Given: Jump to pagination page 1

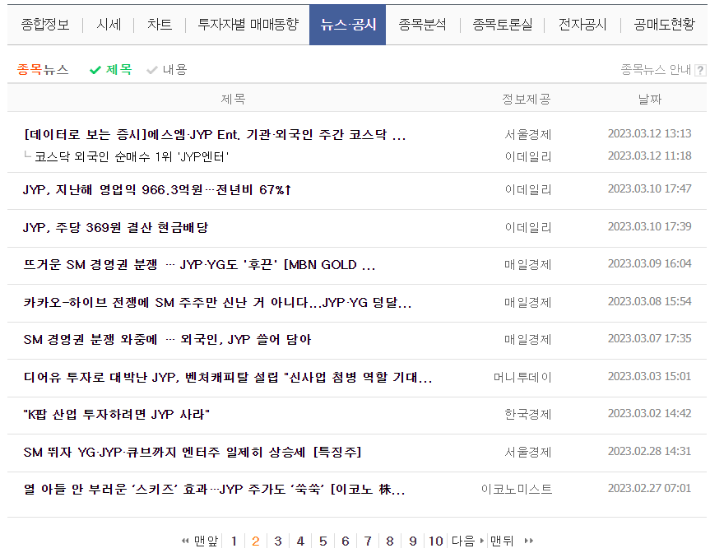Looking at the screenshot, I should [234, 541].
